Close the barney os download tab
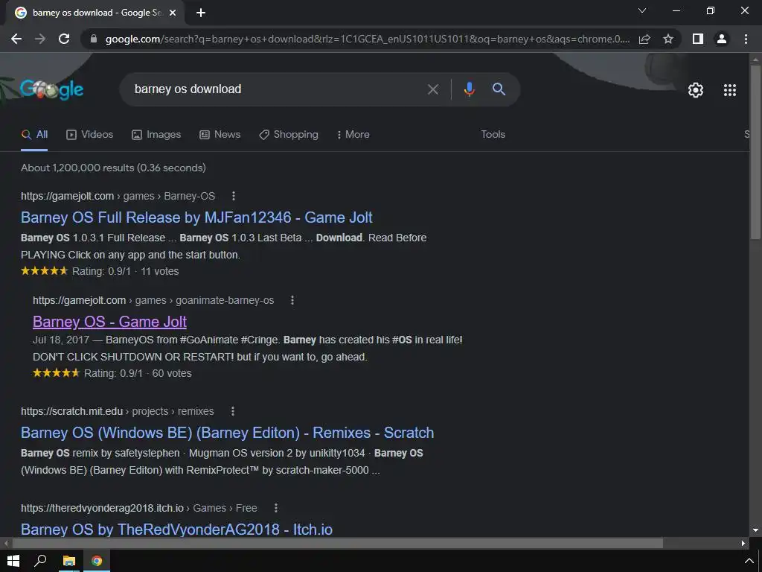Image resolution: width=762 pixels, height=572 pixels. [x=173, y=13]
